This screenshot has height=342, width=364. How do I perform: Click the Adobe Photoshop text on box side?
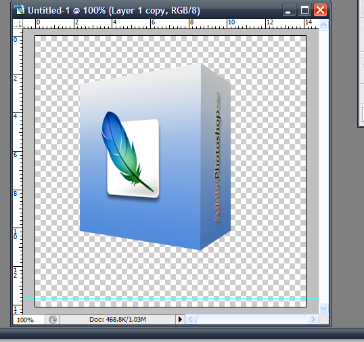[x=217, y=157]
